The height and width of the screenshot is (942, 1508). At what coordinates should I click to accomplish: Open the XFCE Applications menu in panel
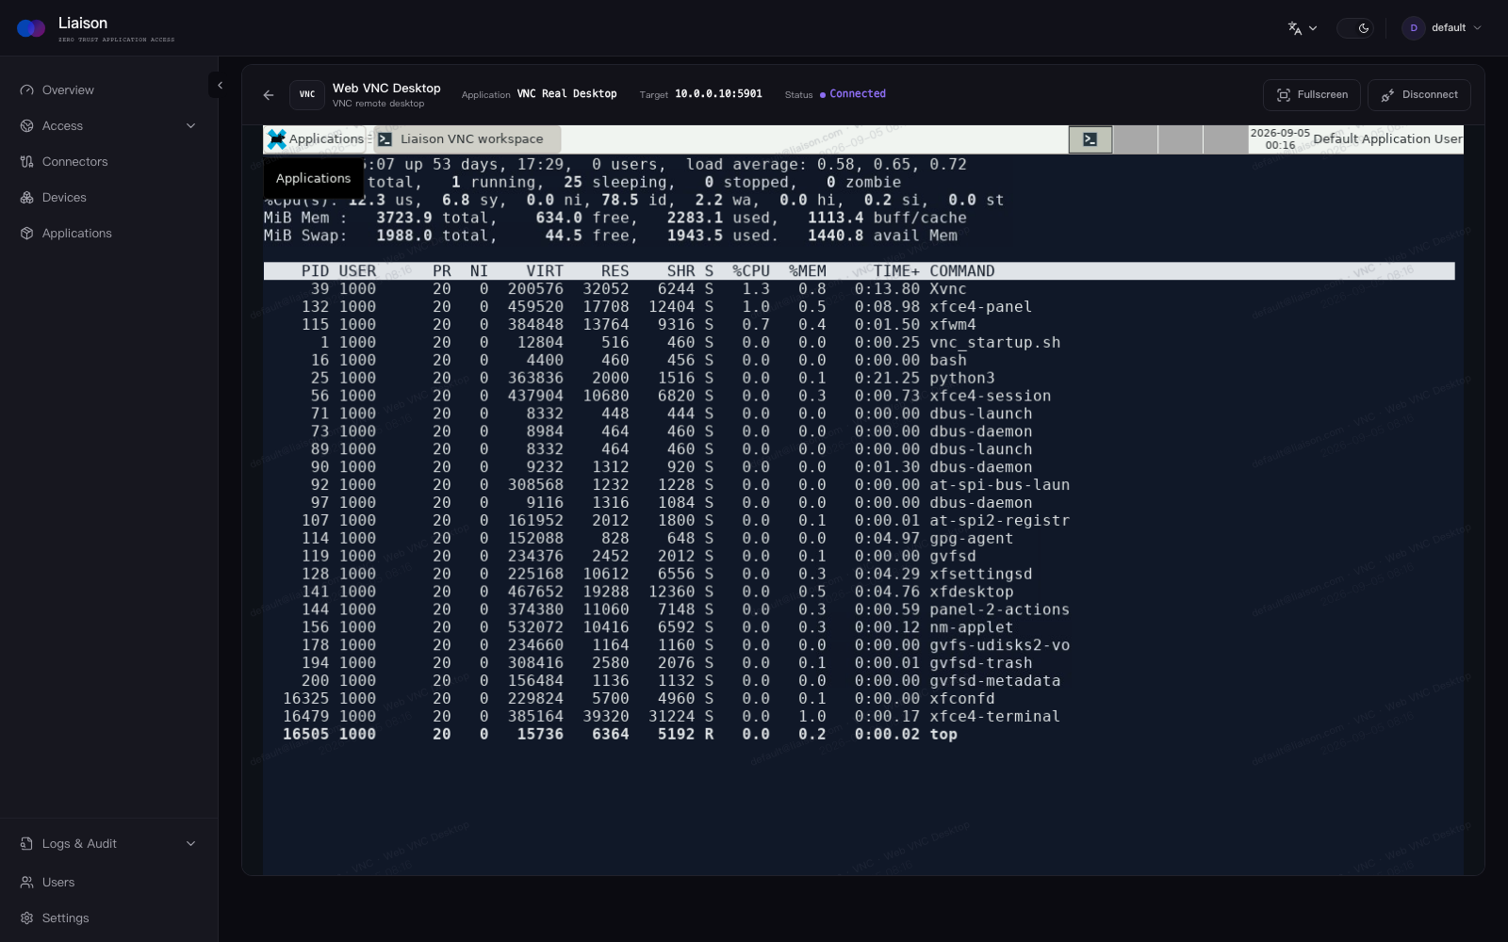(x=316, y=139)
